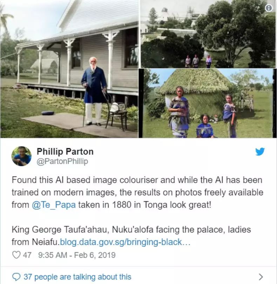Open the King George Taufa'ahau porch photo
Viewport: 277px width, 284px height.
click(x=69, y=69)
